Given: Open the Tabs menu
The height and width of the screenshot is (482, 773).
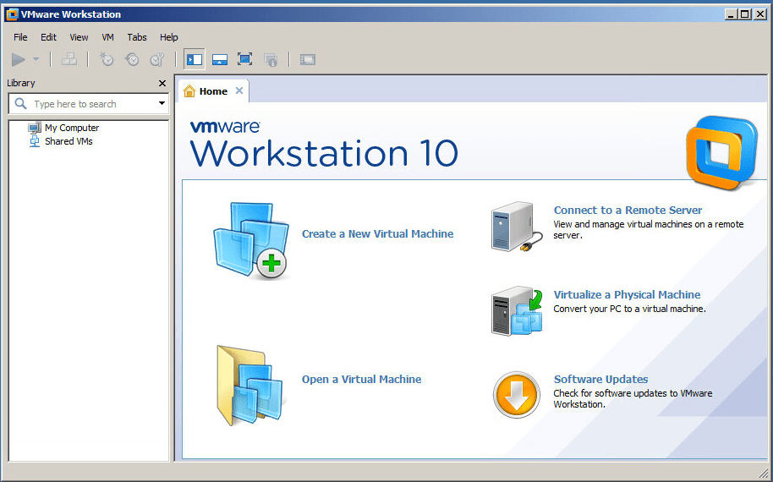Looking at the screenshot, I should point(137,37).
